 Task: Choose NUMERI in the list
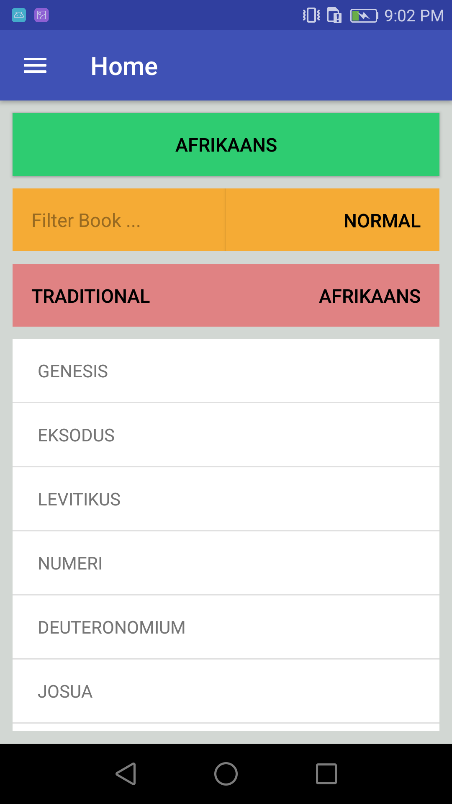click(x=226, y=563)
